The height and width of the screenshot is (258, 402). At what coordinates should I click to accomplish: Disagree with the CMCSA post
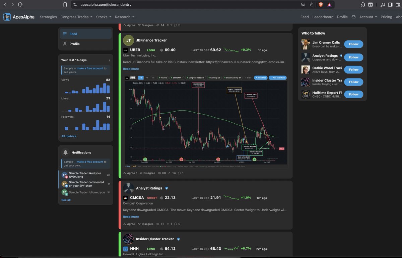pos(146,224)
